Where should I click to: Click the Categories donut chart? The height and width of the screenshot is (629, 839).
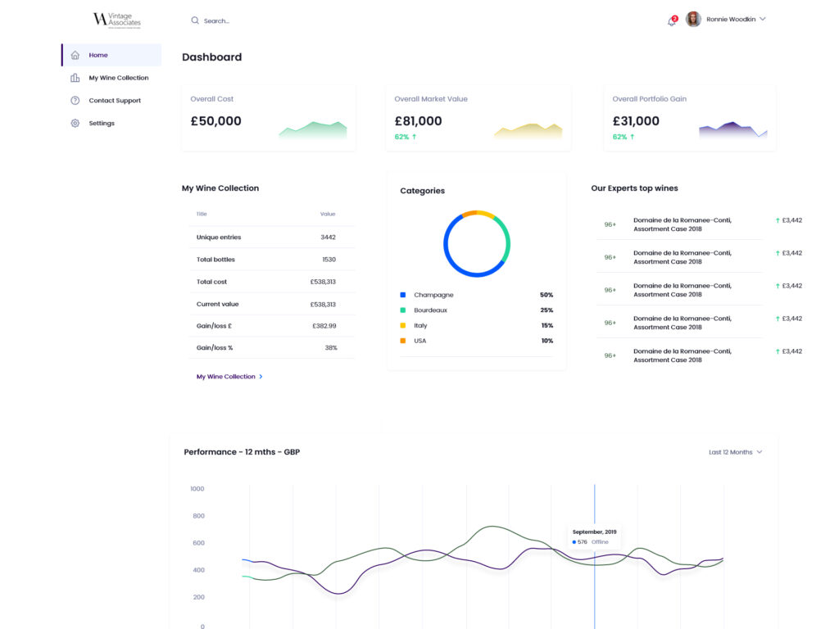tap(477, 244)
